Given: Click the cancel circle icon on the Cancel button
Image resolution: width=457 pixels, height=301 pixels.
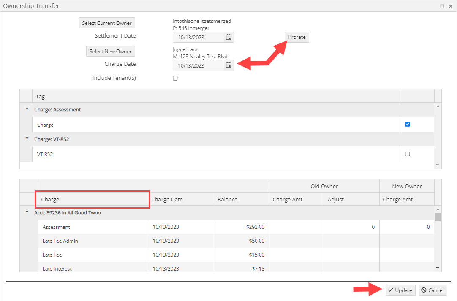Looking at the screenshot, I should (425, 290).
